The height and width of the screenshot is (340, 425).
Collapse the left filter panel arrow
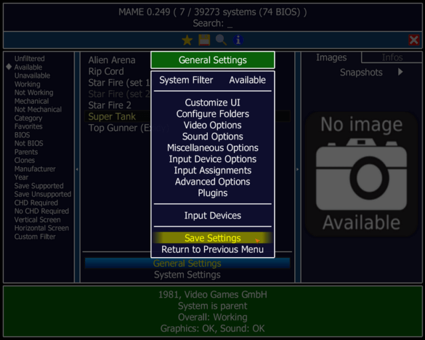(77, 169)
